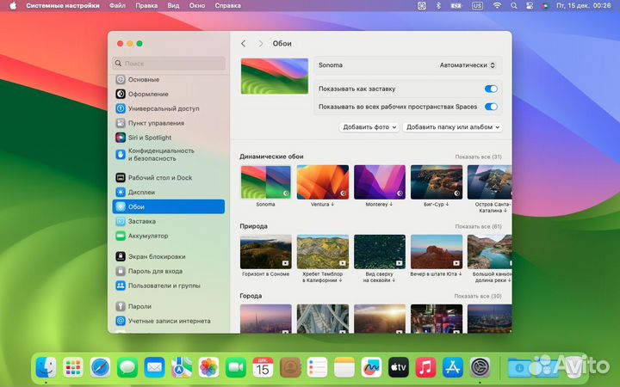Open "Siri и Spotlight" settings

point(169,138)
